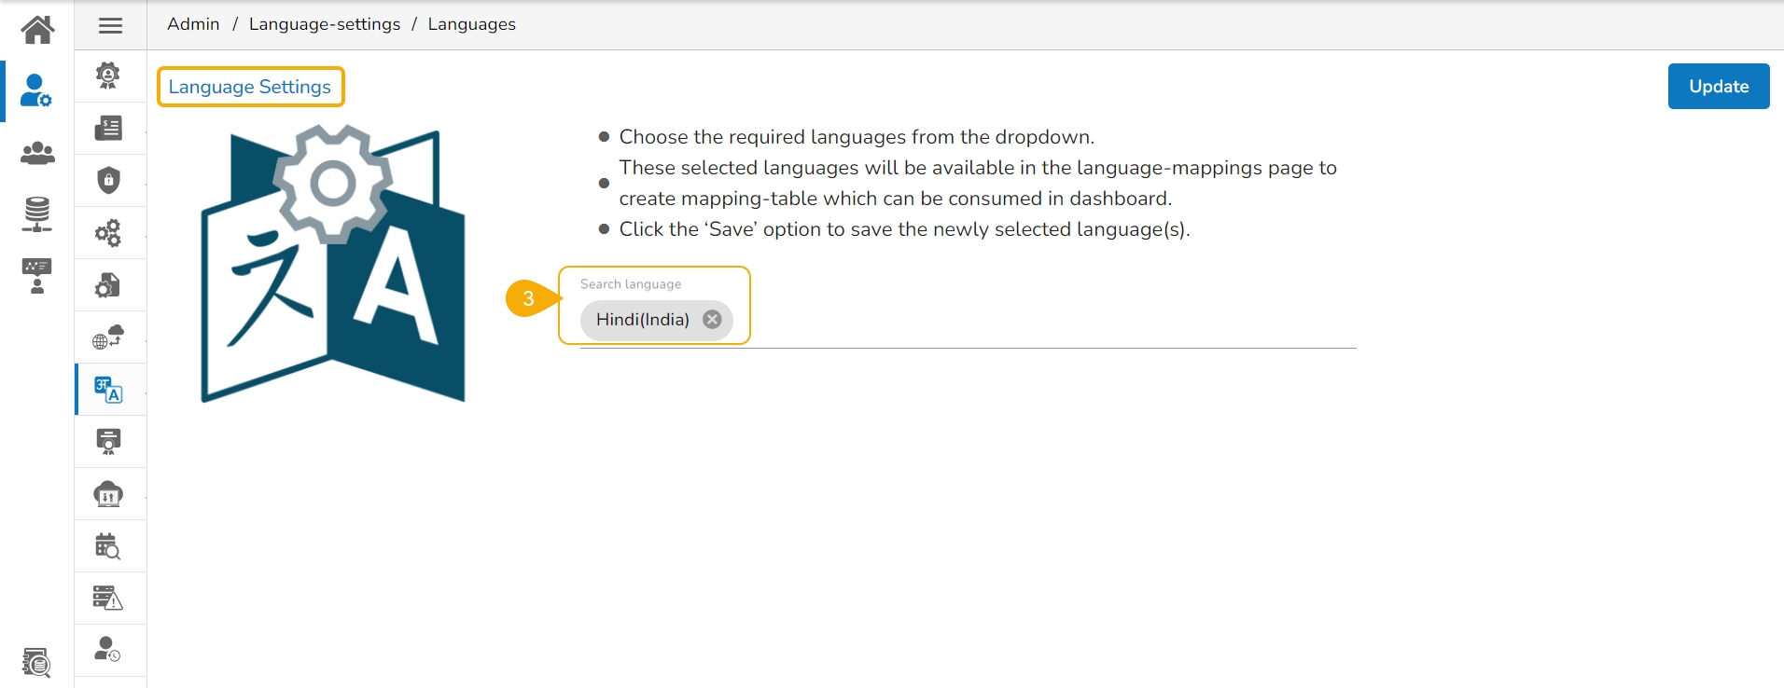Open the shield lock security icon

(x=109, y=180)
